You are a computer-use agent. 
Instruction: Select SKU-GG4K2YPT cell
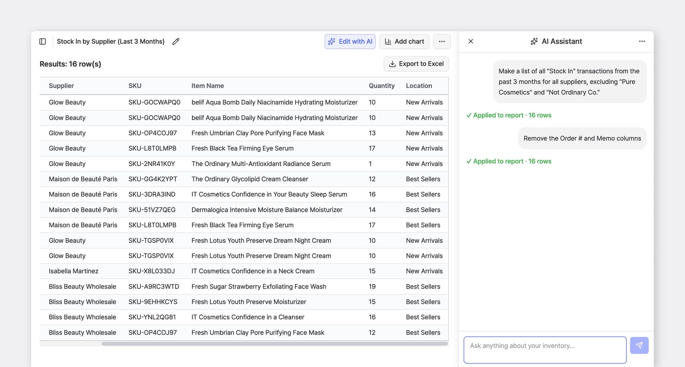pos(153,179)
